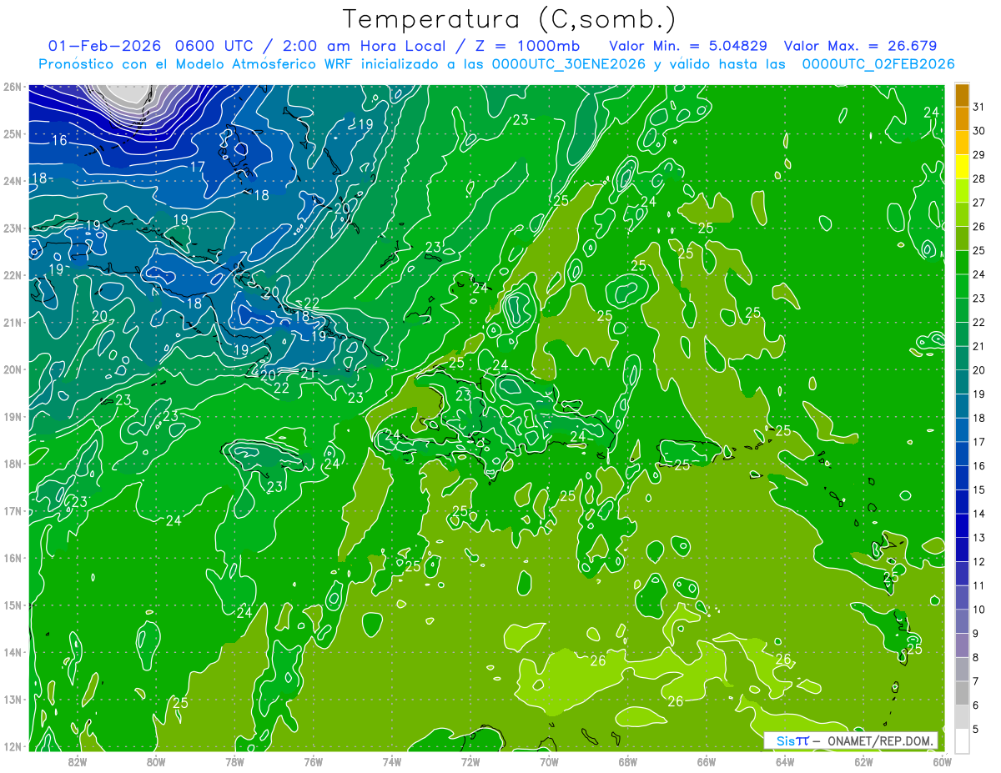Click the initialization stamp '0000UTC_30ENE2026'
Image resolution: width=1001 pixels, height=773 pixels.
point(569,64)
